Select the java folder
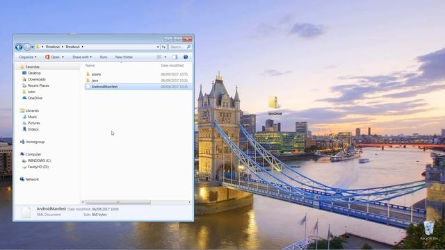This screenshot has height=250, width=445. click(x=95, y=81)
